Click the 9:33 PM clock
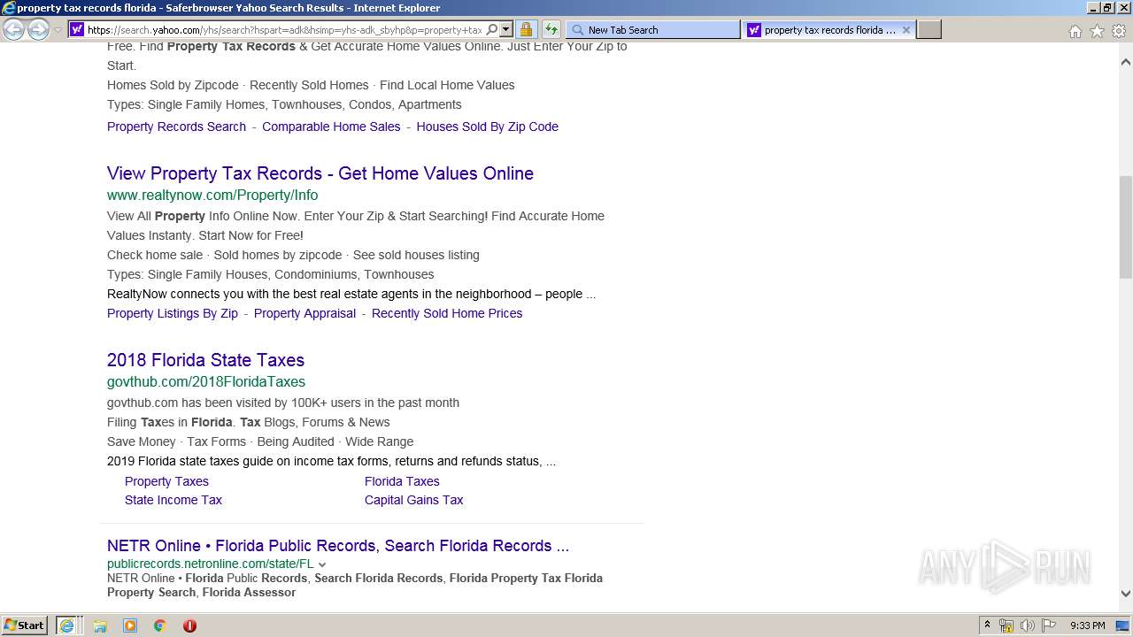This screenshot has width=1133, height=637. click(1087, 625)
